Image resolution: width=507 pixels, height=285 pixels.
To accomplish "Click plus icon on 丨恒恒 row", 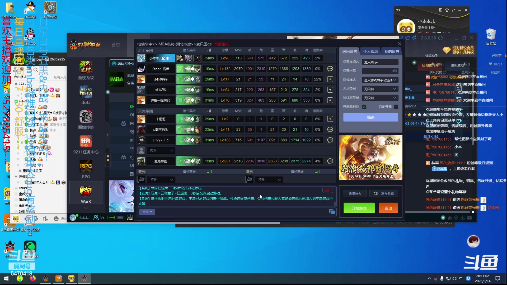I will pos(330,119).
